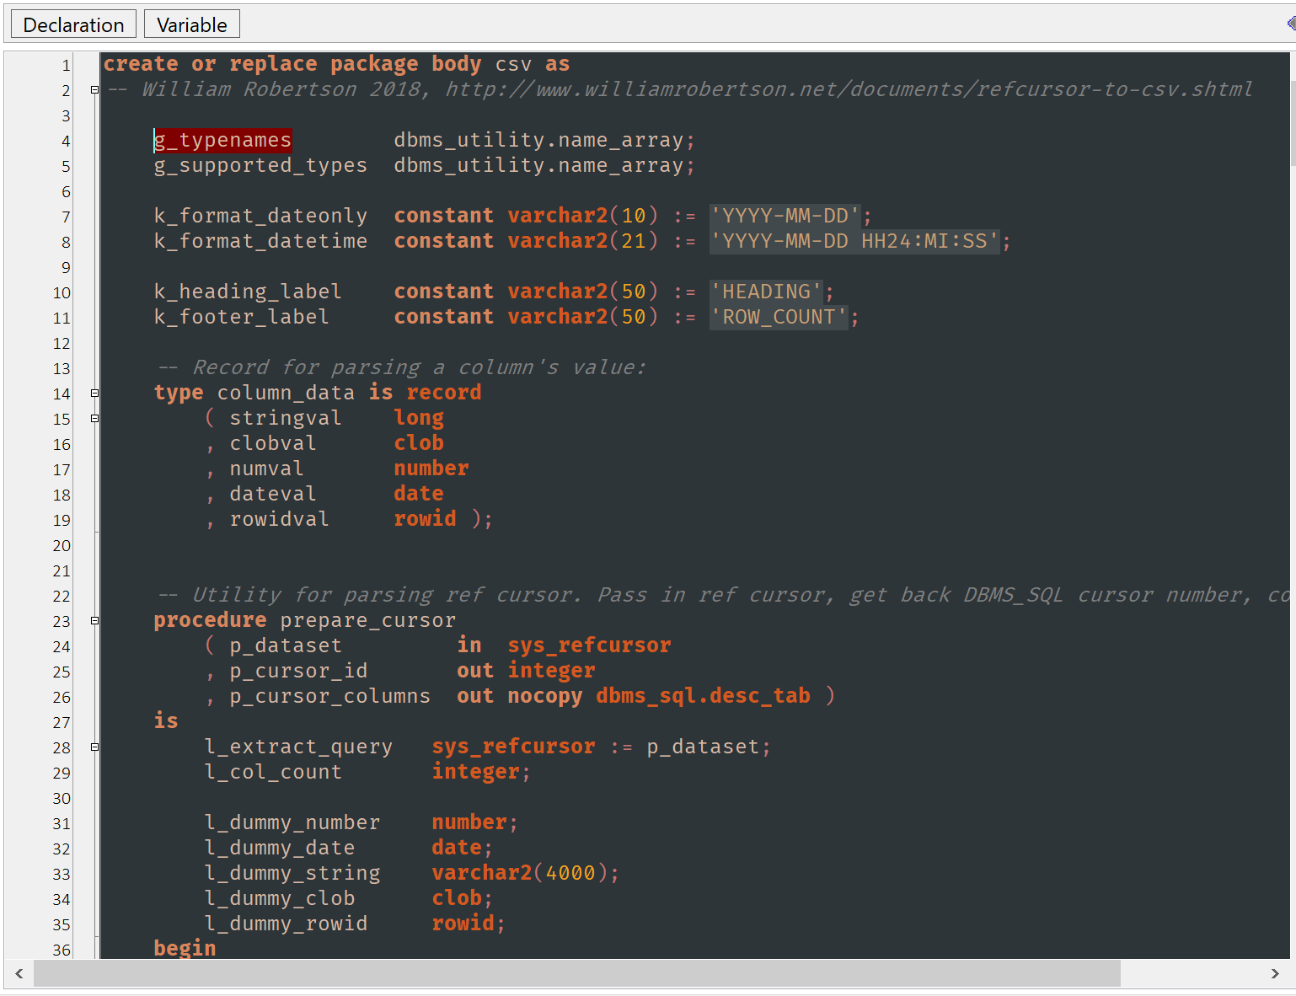
Task: Click the collapse arrow at top-right corner
Action: point(1290,24)
